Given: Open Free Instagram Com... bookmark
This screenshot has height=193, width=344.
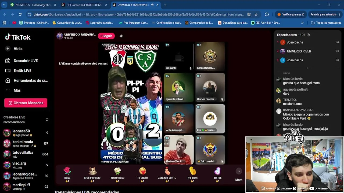Looking at the screenshot, I should [x=134, y=23].
